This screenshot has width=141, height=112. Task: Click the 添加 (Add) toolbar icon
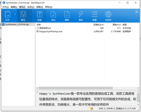(x=53, y=14)
